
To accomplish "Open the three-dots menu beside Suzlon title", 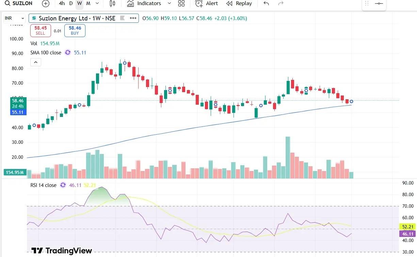I will click(x=133, y=18).
